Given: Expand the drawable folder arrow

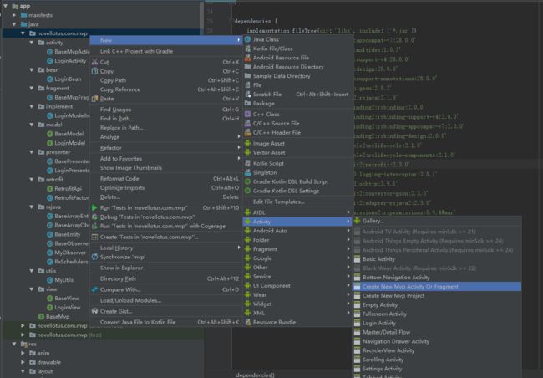Looking at the screenshot, I should point(23,362).
